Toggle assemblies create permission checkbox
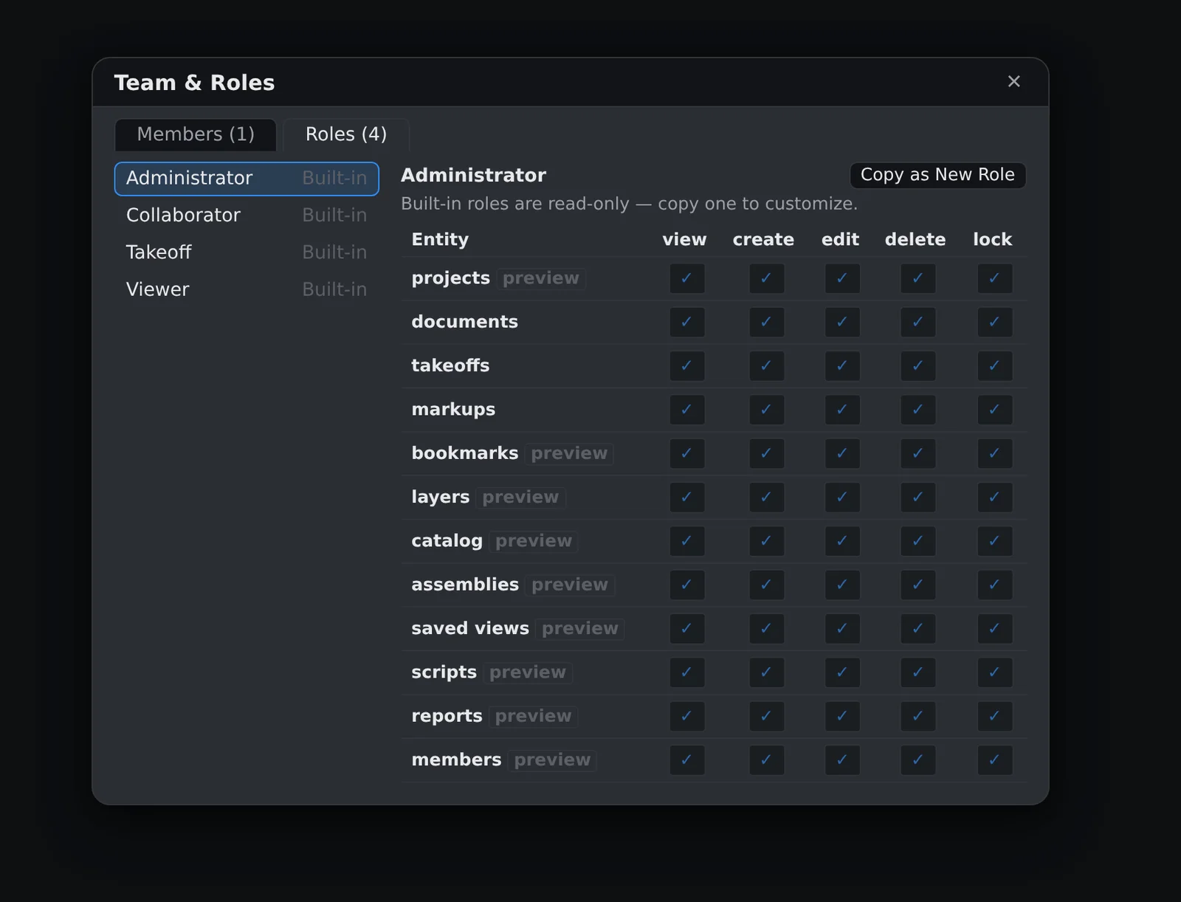This screenshot has height=902, width=1181. pyautogui.click(x=766, y=585)
